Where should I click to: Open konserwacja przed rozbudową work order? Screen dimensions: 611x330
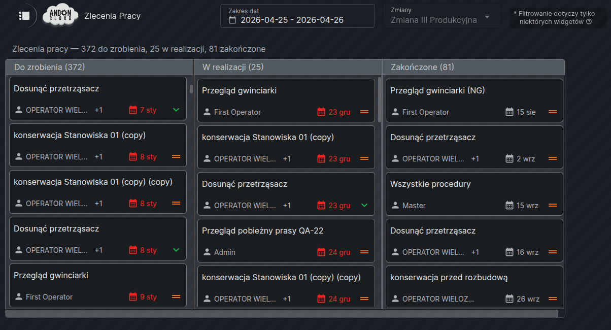point(474,287)
